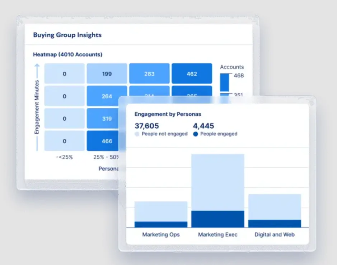Click the dark engaged Digital and Web segment

[275, 223]
